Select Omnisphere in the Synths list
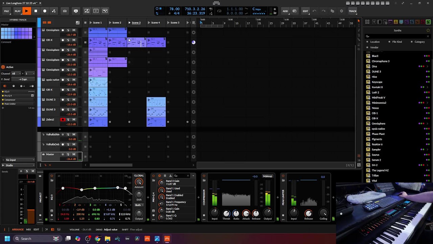433x244 pixels. tap(378, 124)
